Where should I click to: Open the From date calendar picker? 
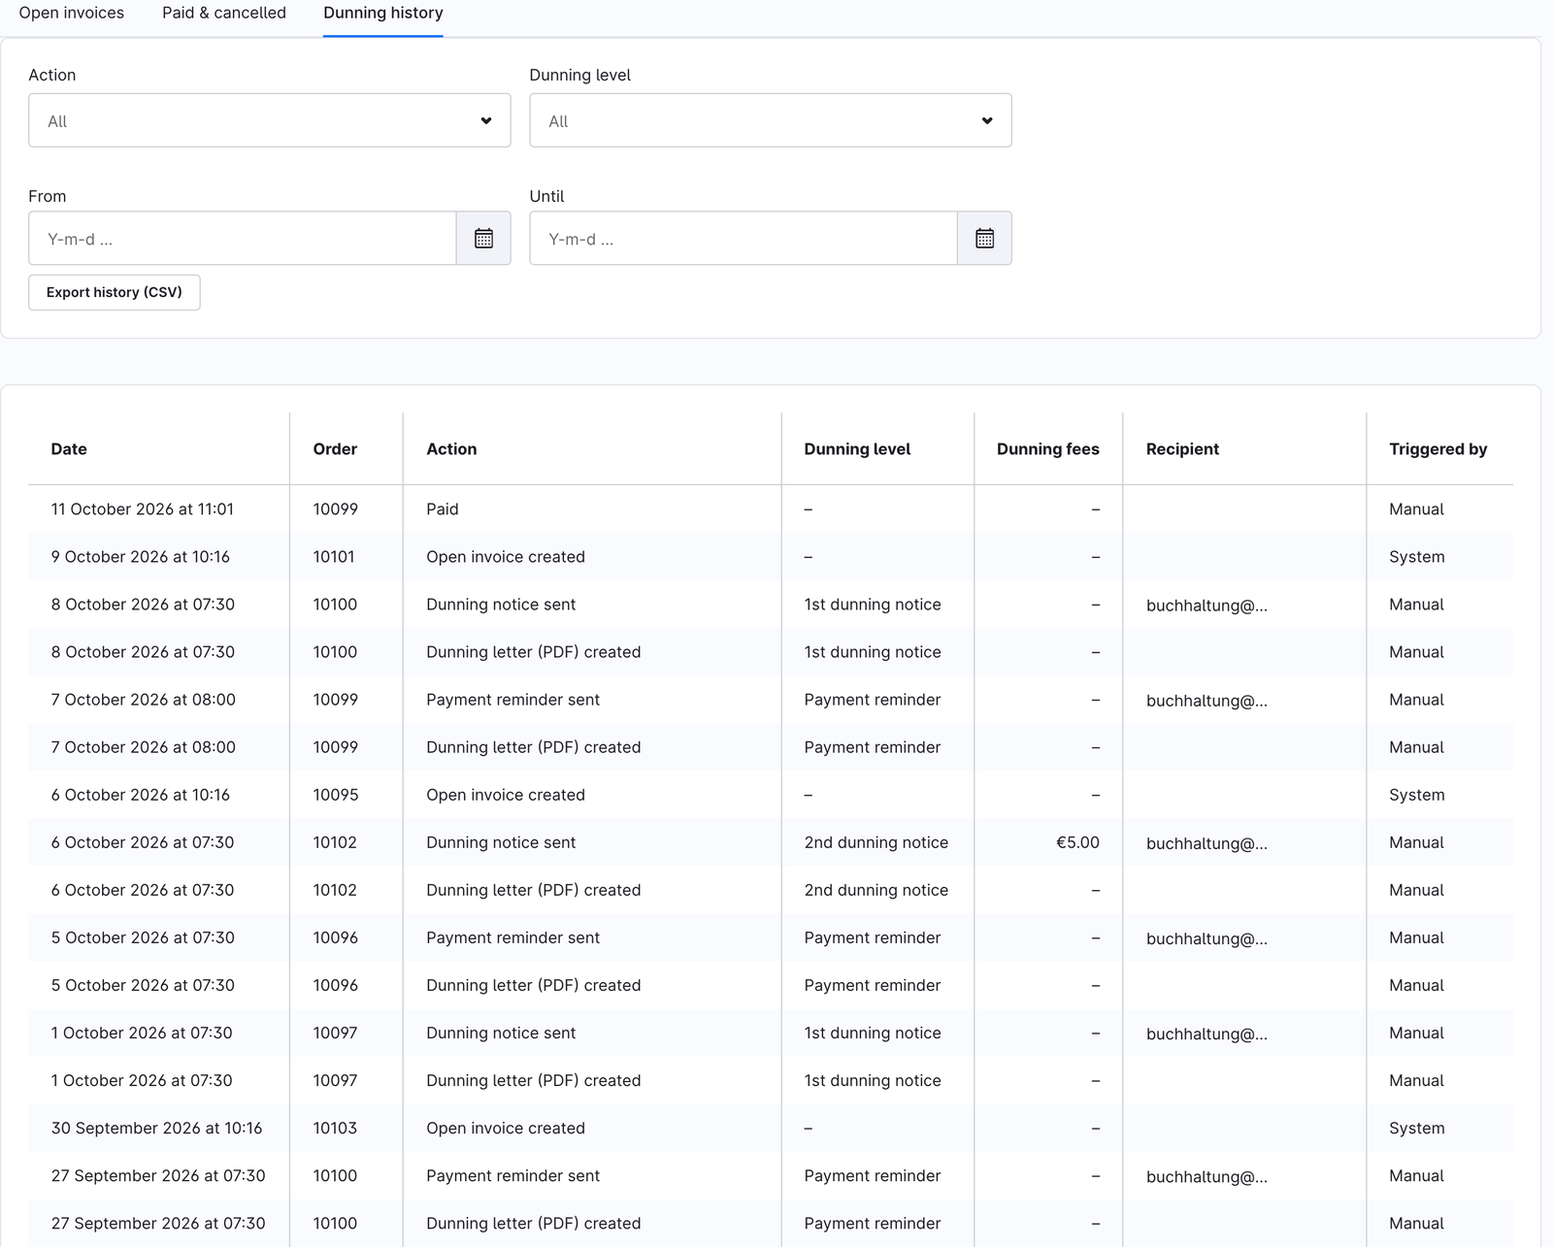483,238
